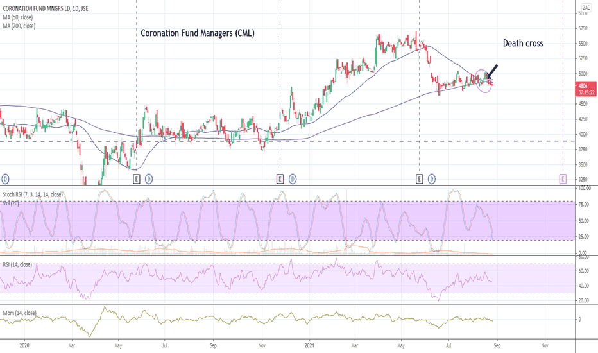This screenshot has height=353, width=598.
Task: Click the countdown timer 07:15:22
Action: 586,92
